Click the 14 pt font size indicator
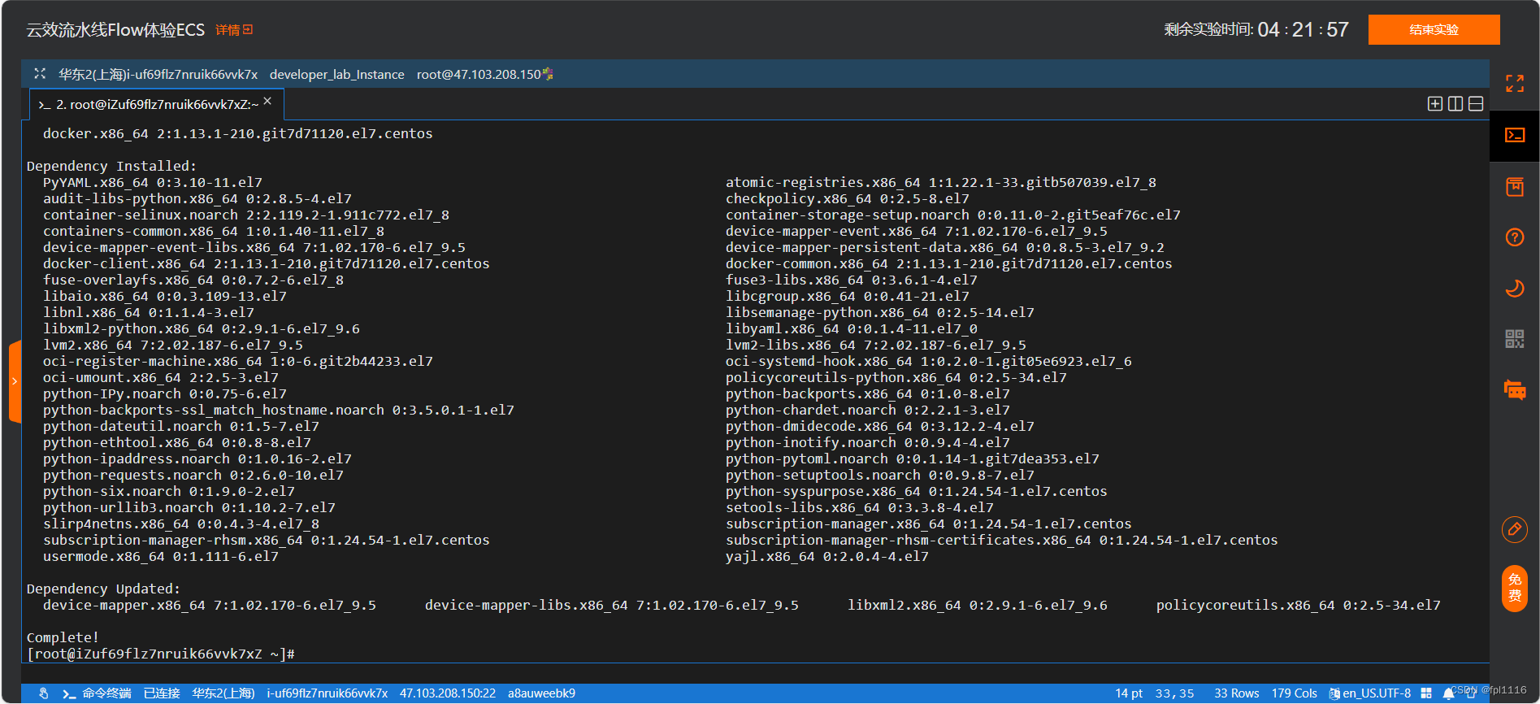Screen dimensions: 1540x704 [1129, 693]
